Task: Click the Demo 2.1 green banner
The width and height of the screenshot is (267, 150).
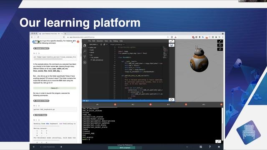Action: 55,88
